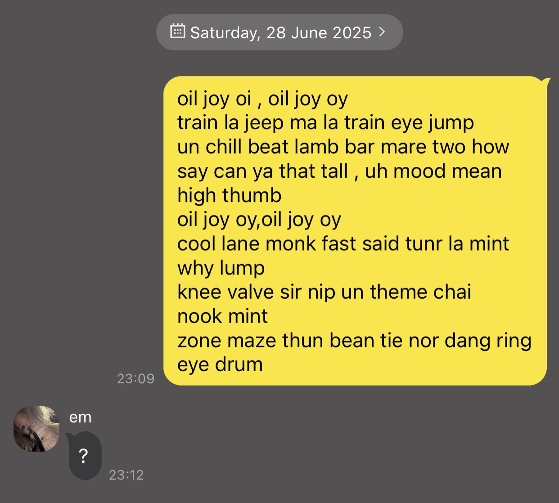Click the line 'knee valve sir nip un theme chai'

point(324,292)
